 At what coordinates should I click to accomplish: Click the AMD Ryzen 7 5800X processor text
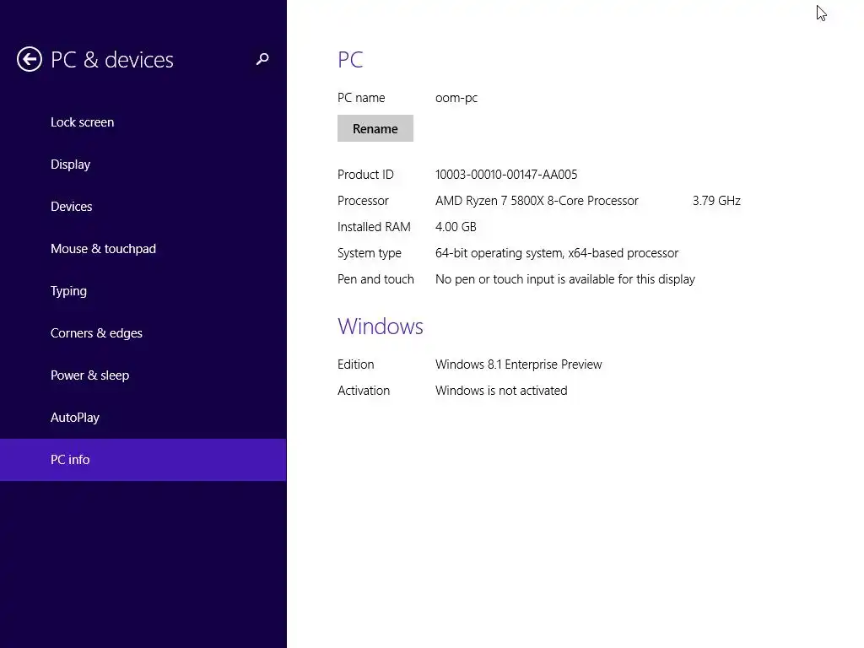point(537,201)
